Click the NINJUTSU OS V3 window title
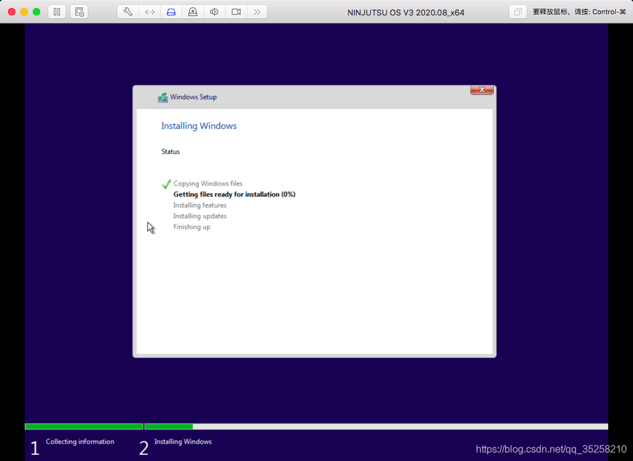This screenshot has height=461, width=633. click(x=406, y=12)
